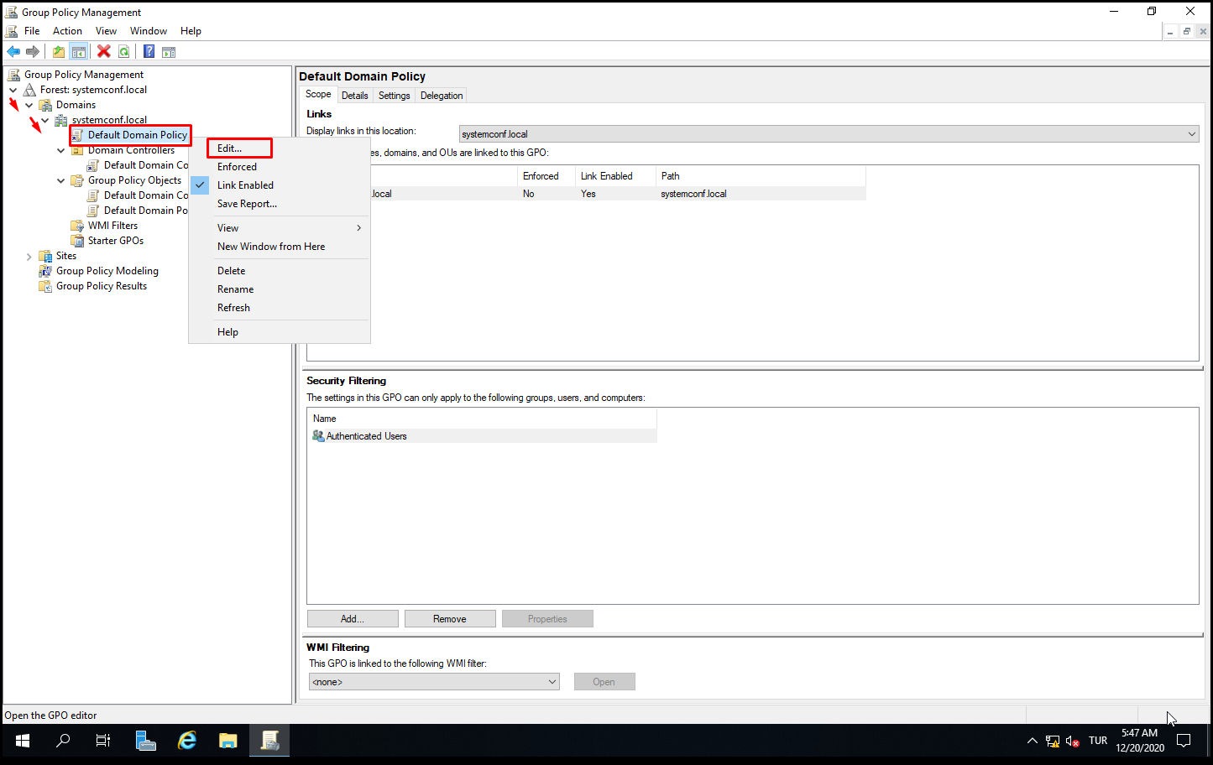Select the root Group Policy Management node
Screen dimensions: 1213x765
[x=84, y=75]
